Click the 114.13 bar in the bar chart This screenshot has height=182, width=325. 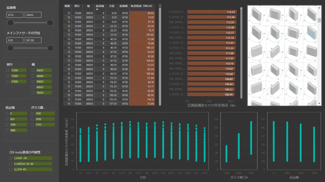click(212, 12)
